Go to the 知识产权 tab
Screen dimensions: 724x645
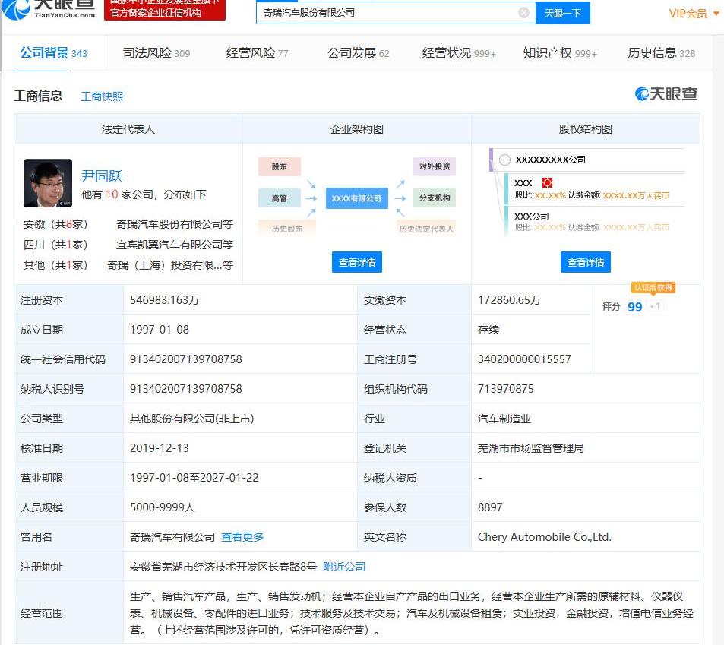[x=559, y=53]
